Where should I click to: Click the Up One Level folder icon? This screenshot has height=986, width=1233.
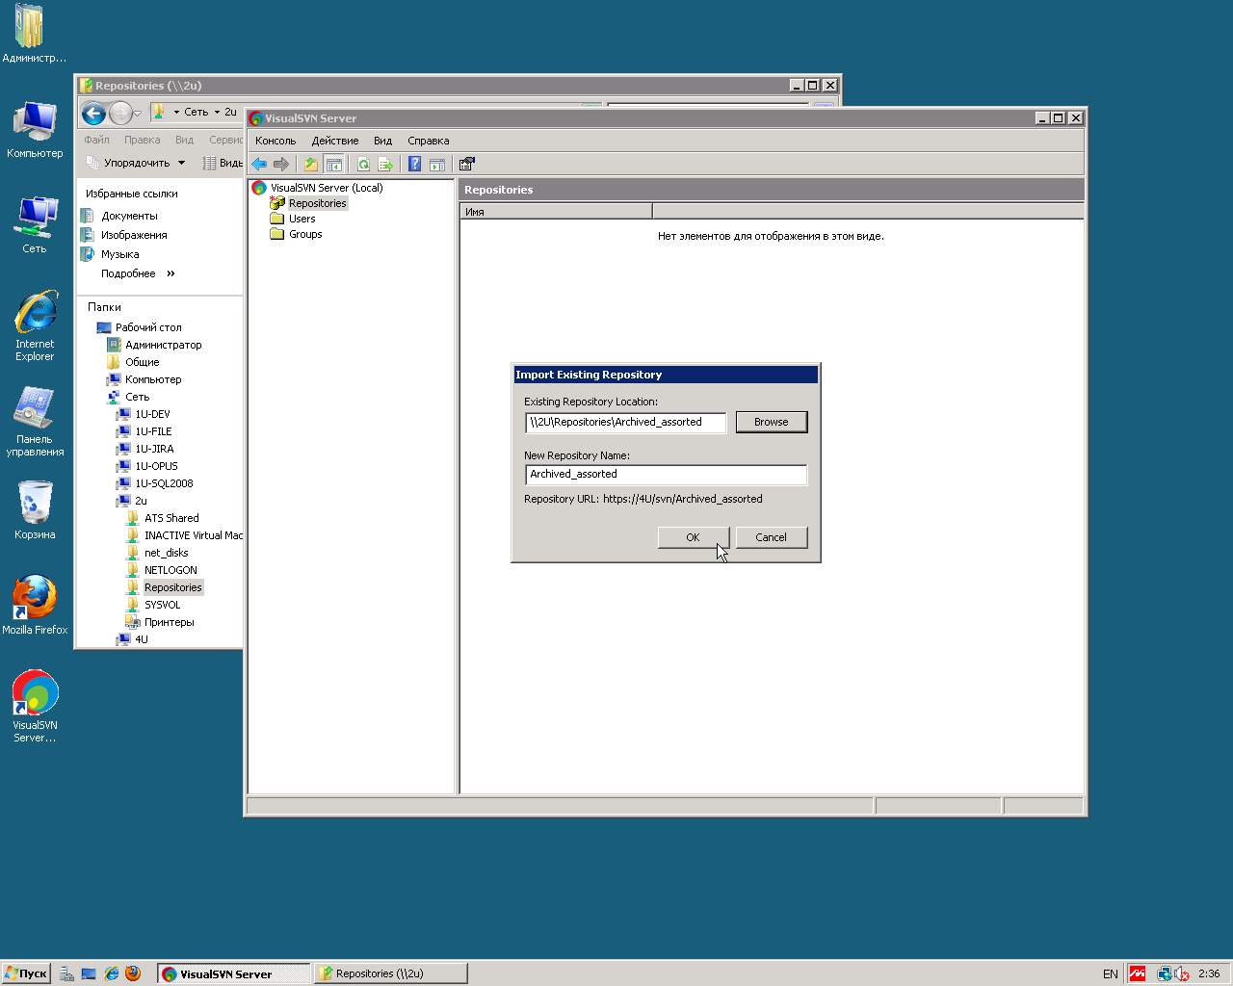coord(311,164)
